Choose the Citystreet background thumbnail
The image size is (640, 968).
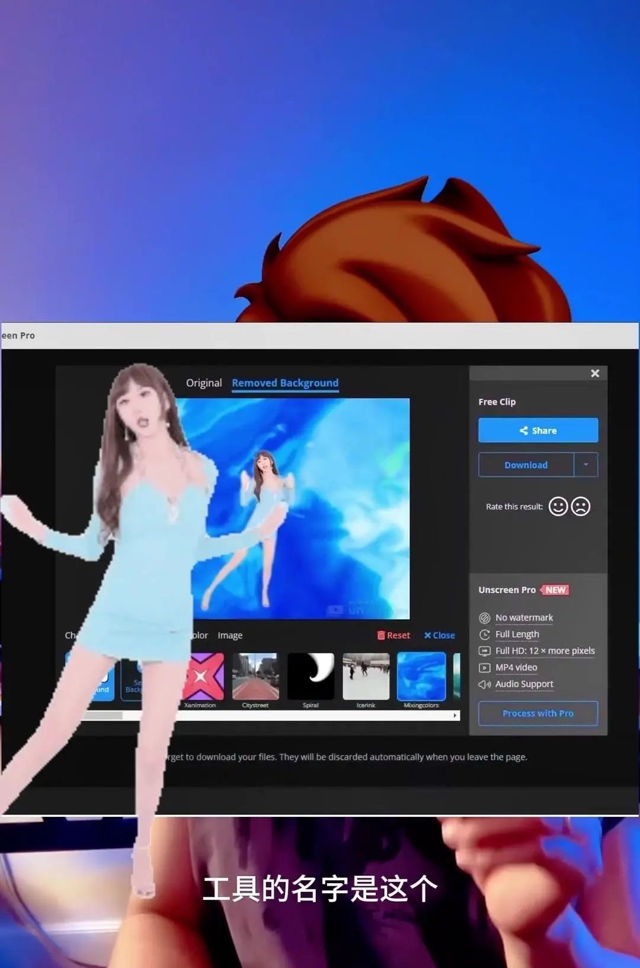pyautogui.click(x=255, y=677)
